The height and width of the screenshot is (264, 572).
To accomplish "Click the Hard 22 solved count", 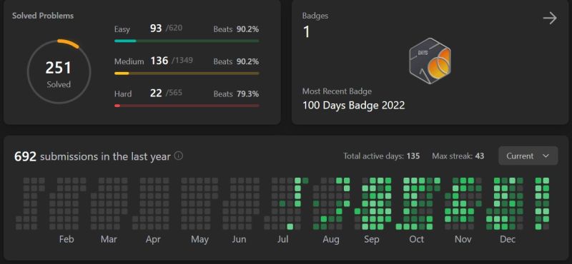I will 156,93.
